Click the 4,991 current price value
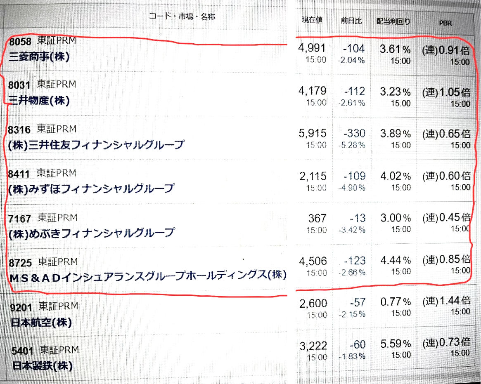Viewport: 481px width, 384px height. coord(312,48)
